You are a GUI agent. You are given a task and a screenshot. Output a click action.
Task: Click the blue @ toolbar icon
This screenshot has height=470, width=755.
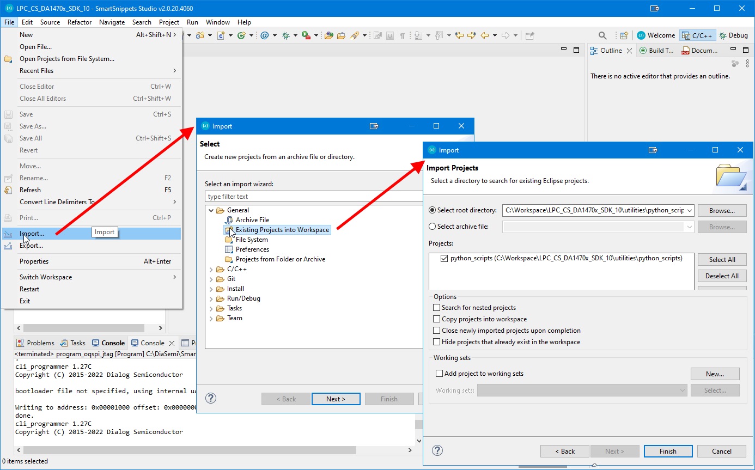pos(265,35)
